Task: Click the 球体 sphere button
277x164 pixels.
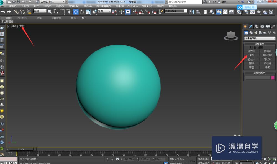Action: point(251,55)
